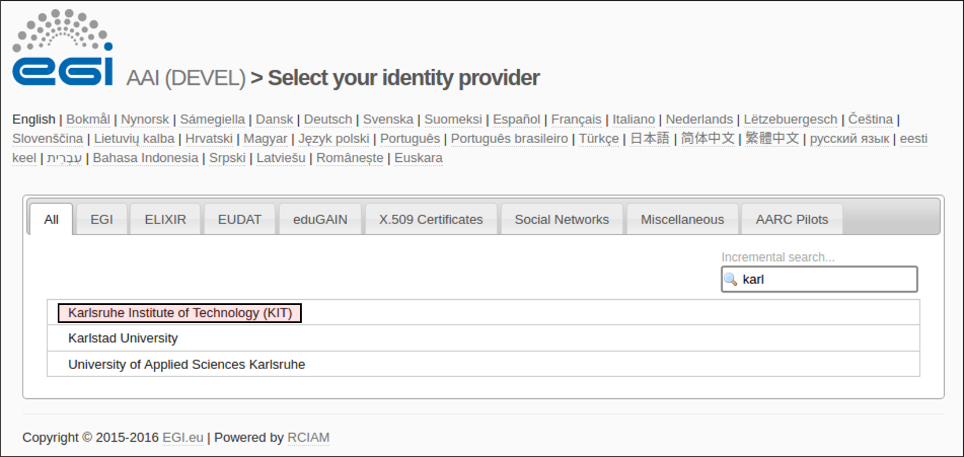Switch language to Italiano

pos(634,119)
